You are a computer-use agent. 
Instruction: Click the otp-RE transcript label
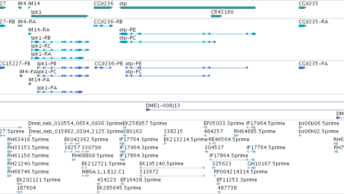click(128, 30)
